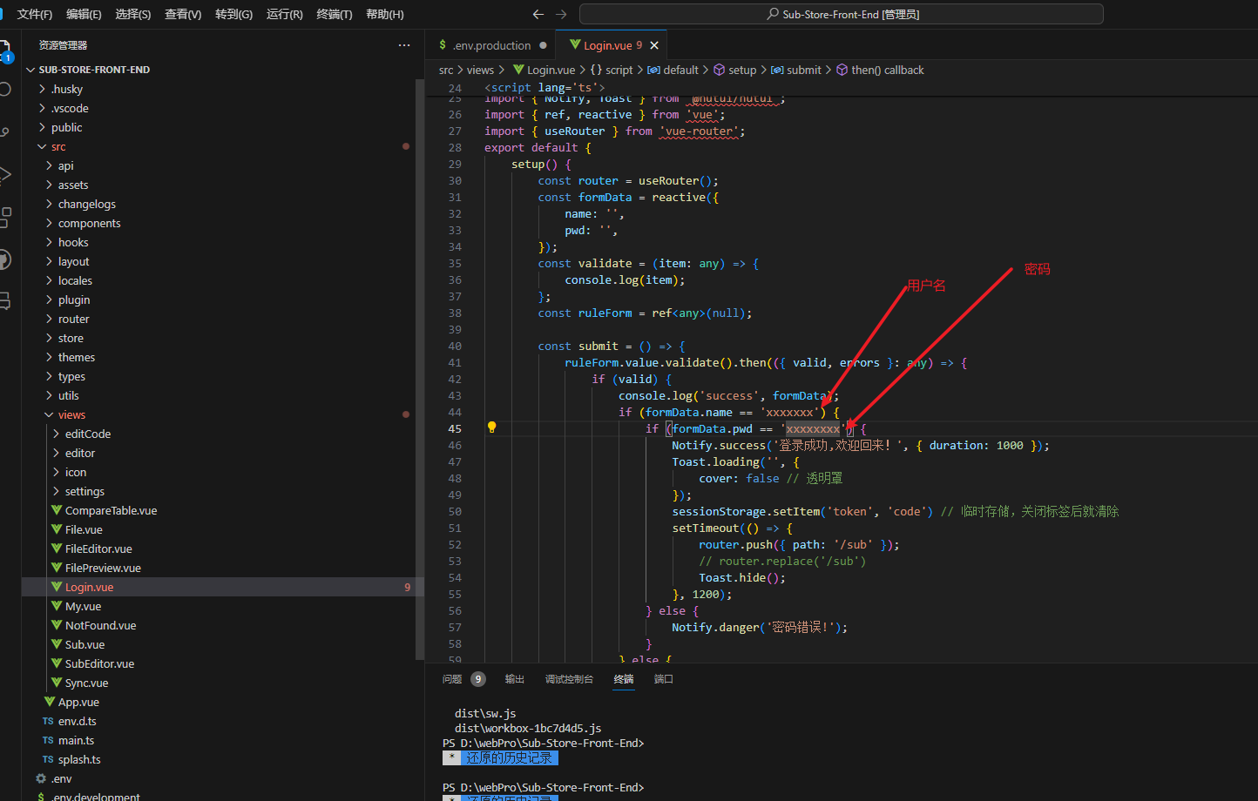Viewport: 1258px width, 801px height.
Task: Open the Explorer files icon
Action: (4, 49)
